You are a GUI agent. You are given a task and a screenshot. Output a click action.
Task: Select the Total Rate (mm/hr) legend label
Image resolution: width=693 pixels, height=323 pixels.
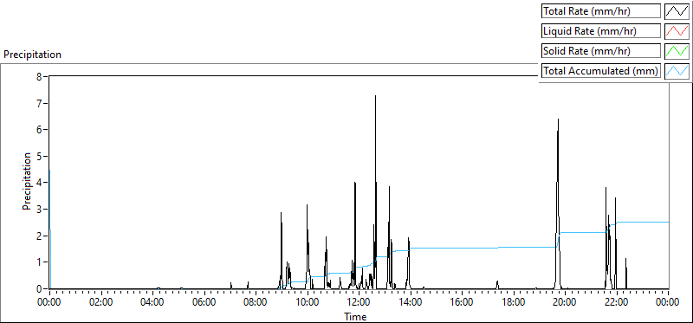point(601,11)
